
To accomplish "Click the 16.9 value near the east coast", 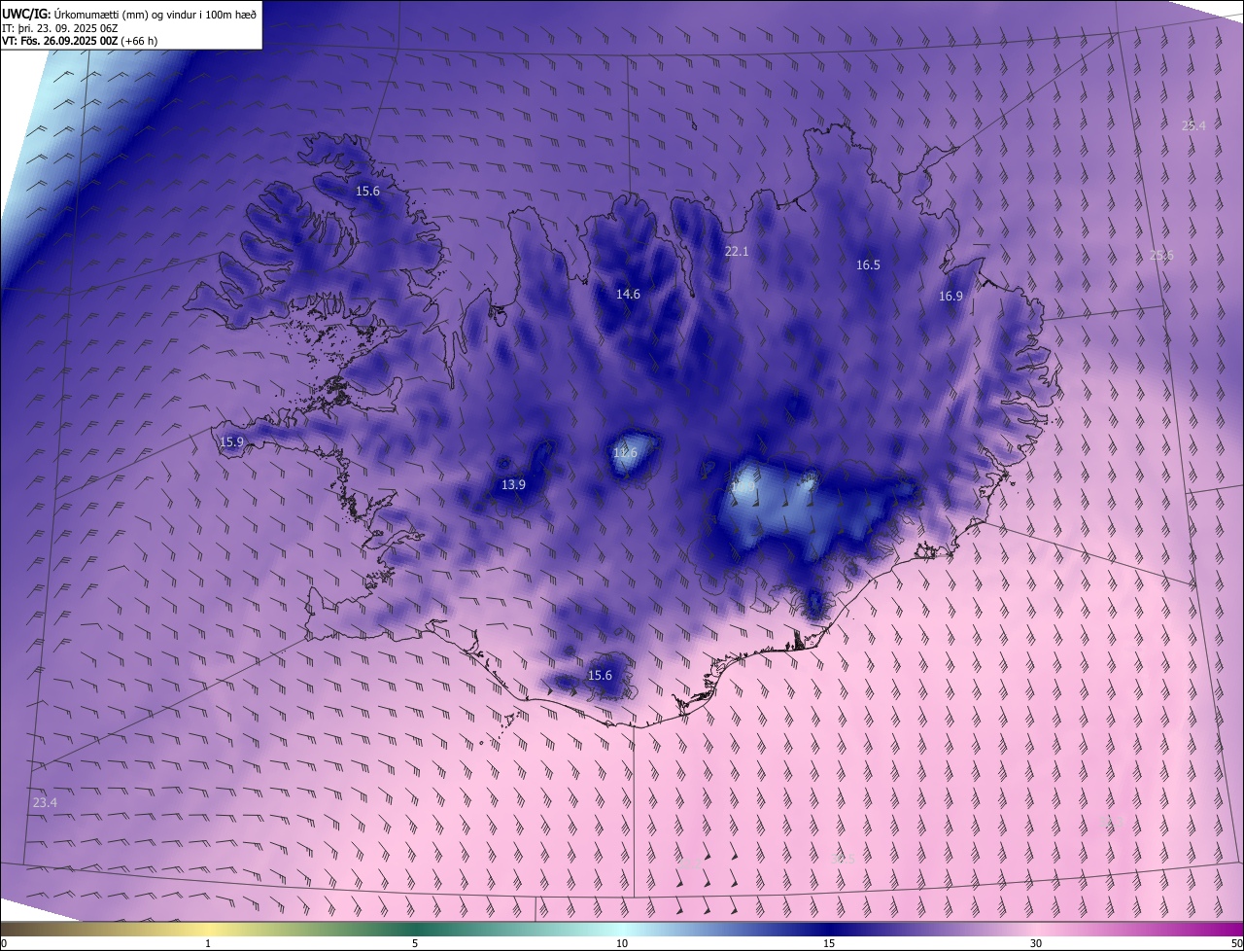I will (950, 297).
